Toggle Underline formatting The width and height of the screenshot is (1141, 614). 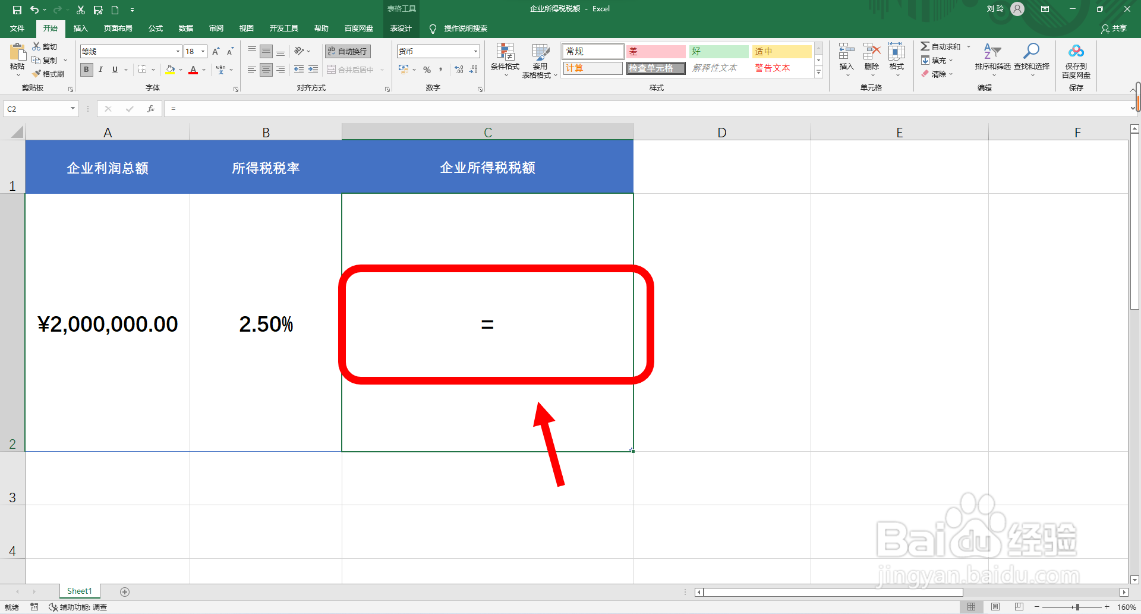pos(115,70)
